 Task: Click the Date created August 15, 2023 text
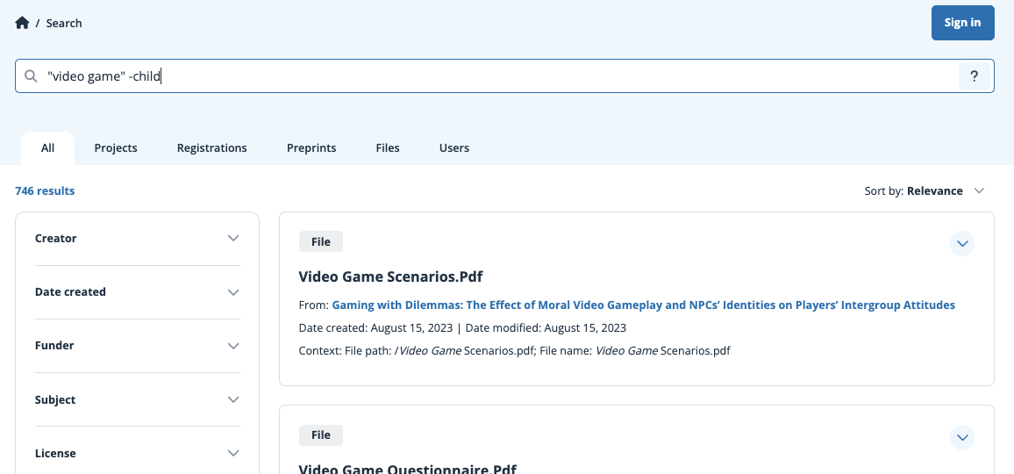point(375,327)
